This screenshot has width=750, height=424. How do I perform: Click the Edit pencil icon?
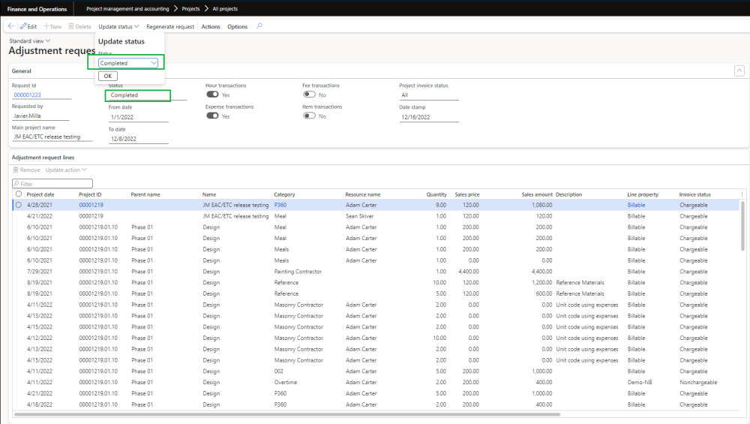(x=23, y=26)
